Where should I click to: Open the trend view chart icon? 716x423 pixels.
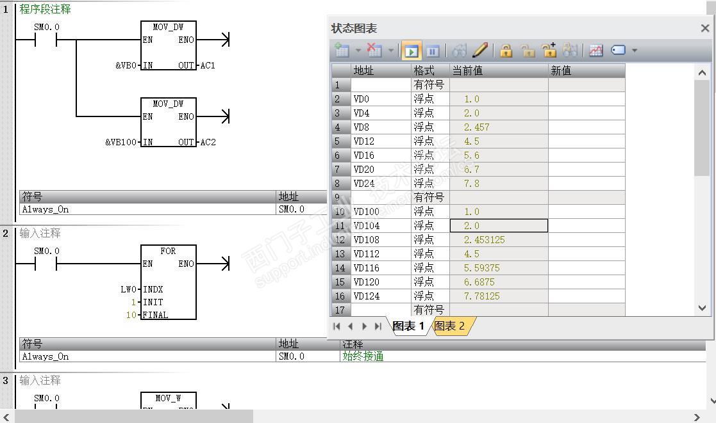(x=596, y=51)
